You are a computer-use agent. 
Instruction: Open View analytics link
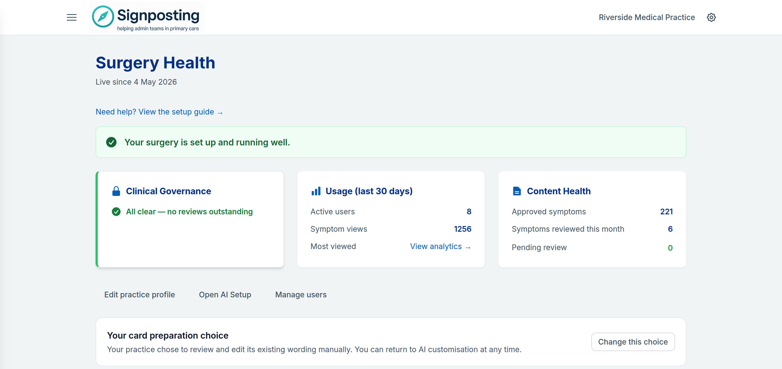point(440,246)
